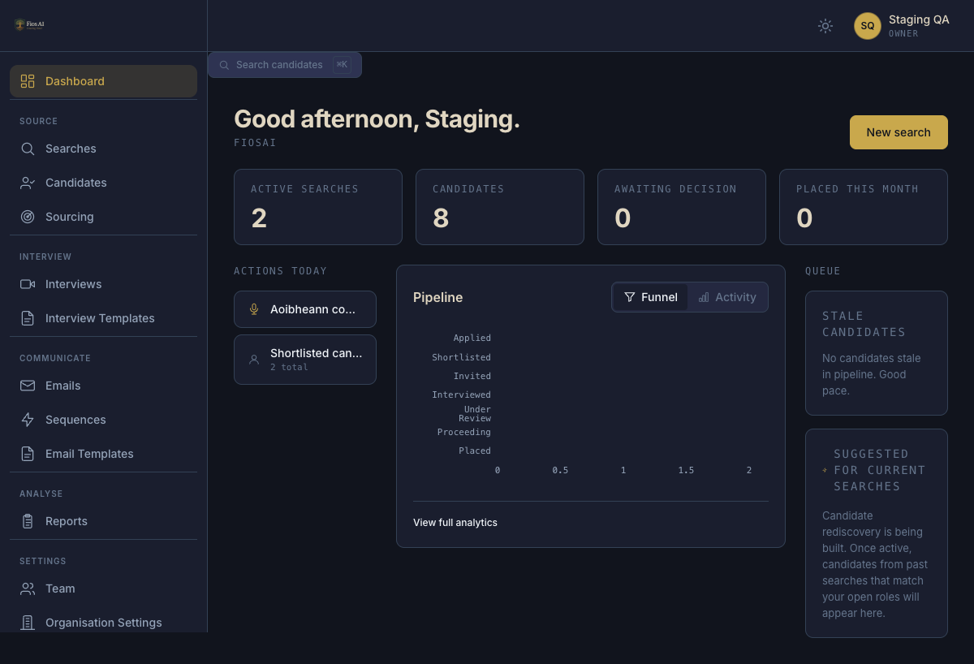Click the Activity bar chart icon

(x=704, y=297)
